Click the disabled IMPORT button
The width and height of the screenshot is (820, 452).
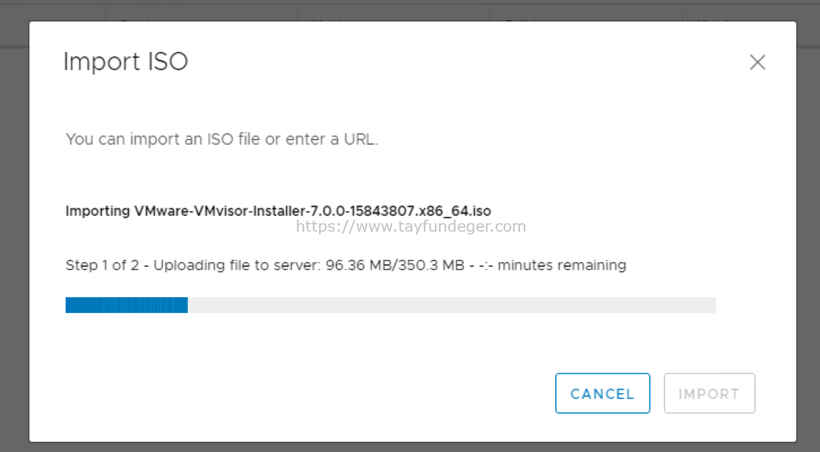709,393
